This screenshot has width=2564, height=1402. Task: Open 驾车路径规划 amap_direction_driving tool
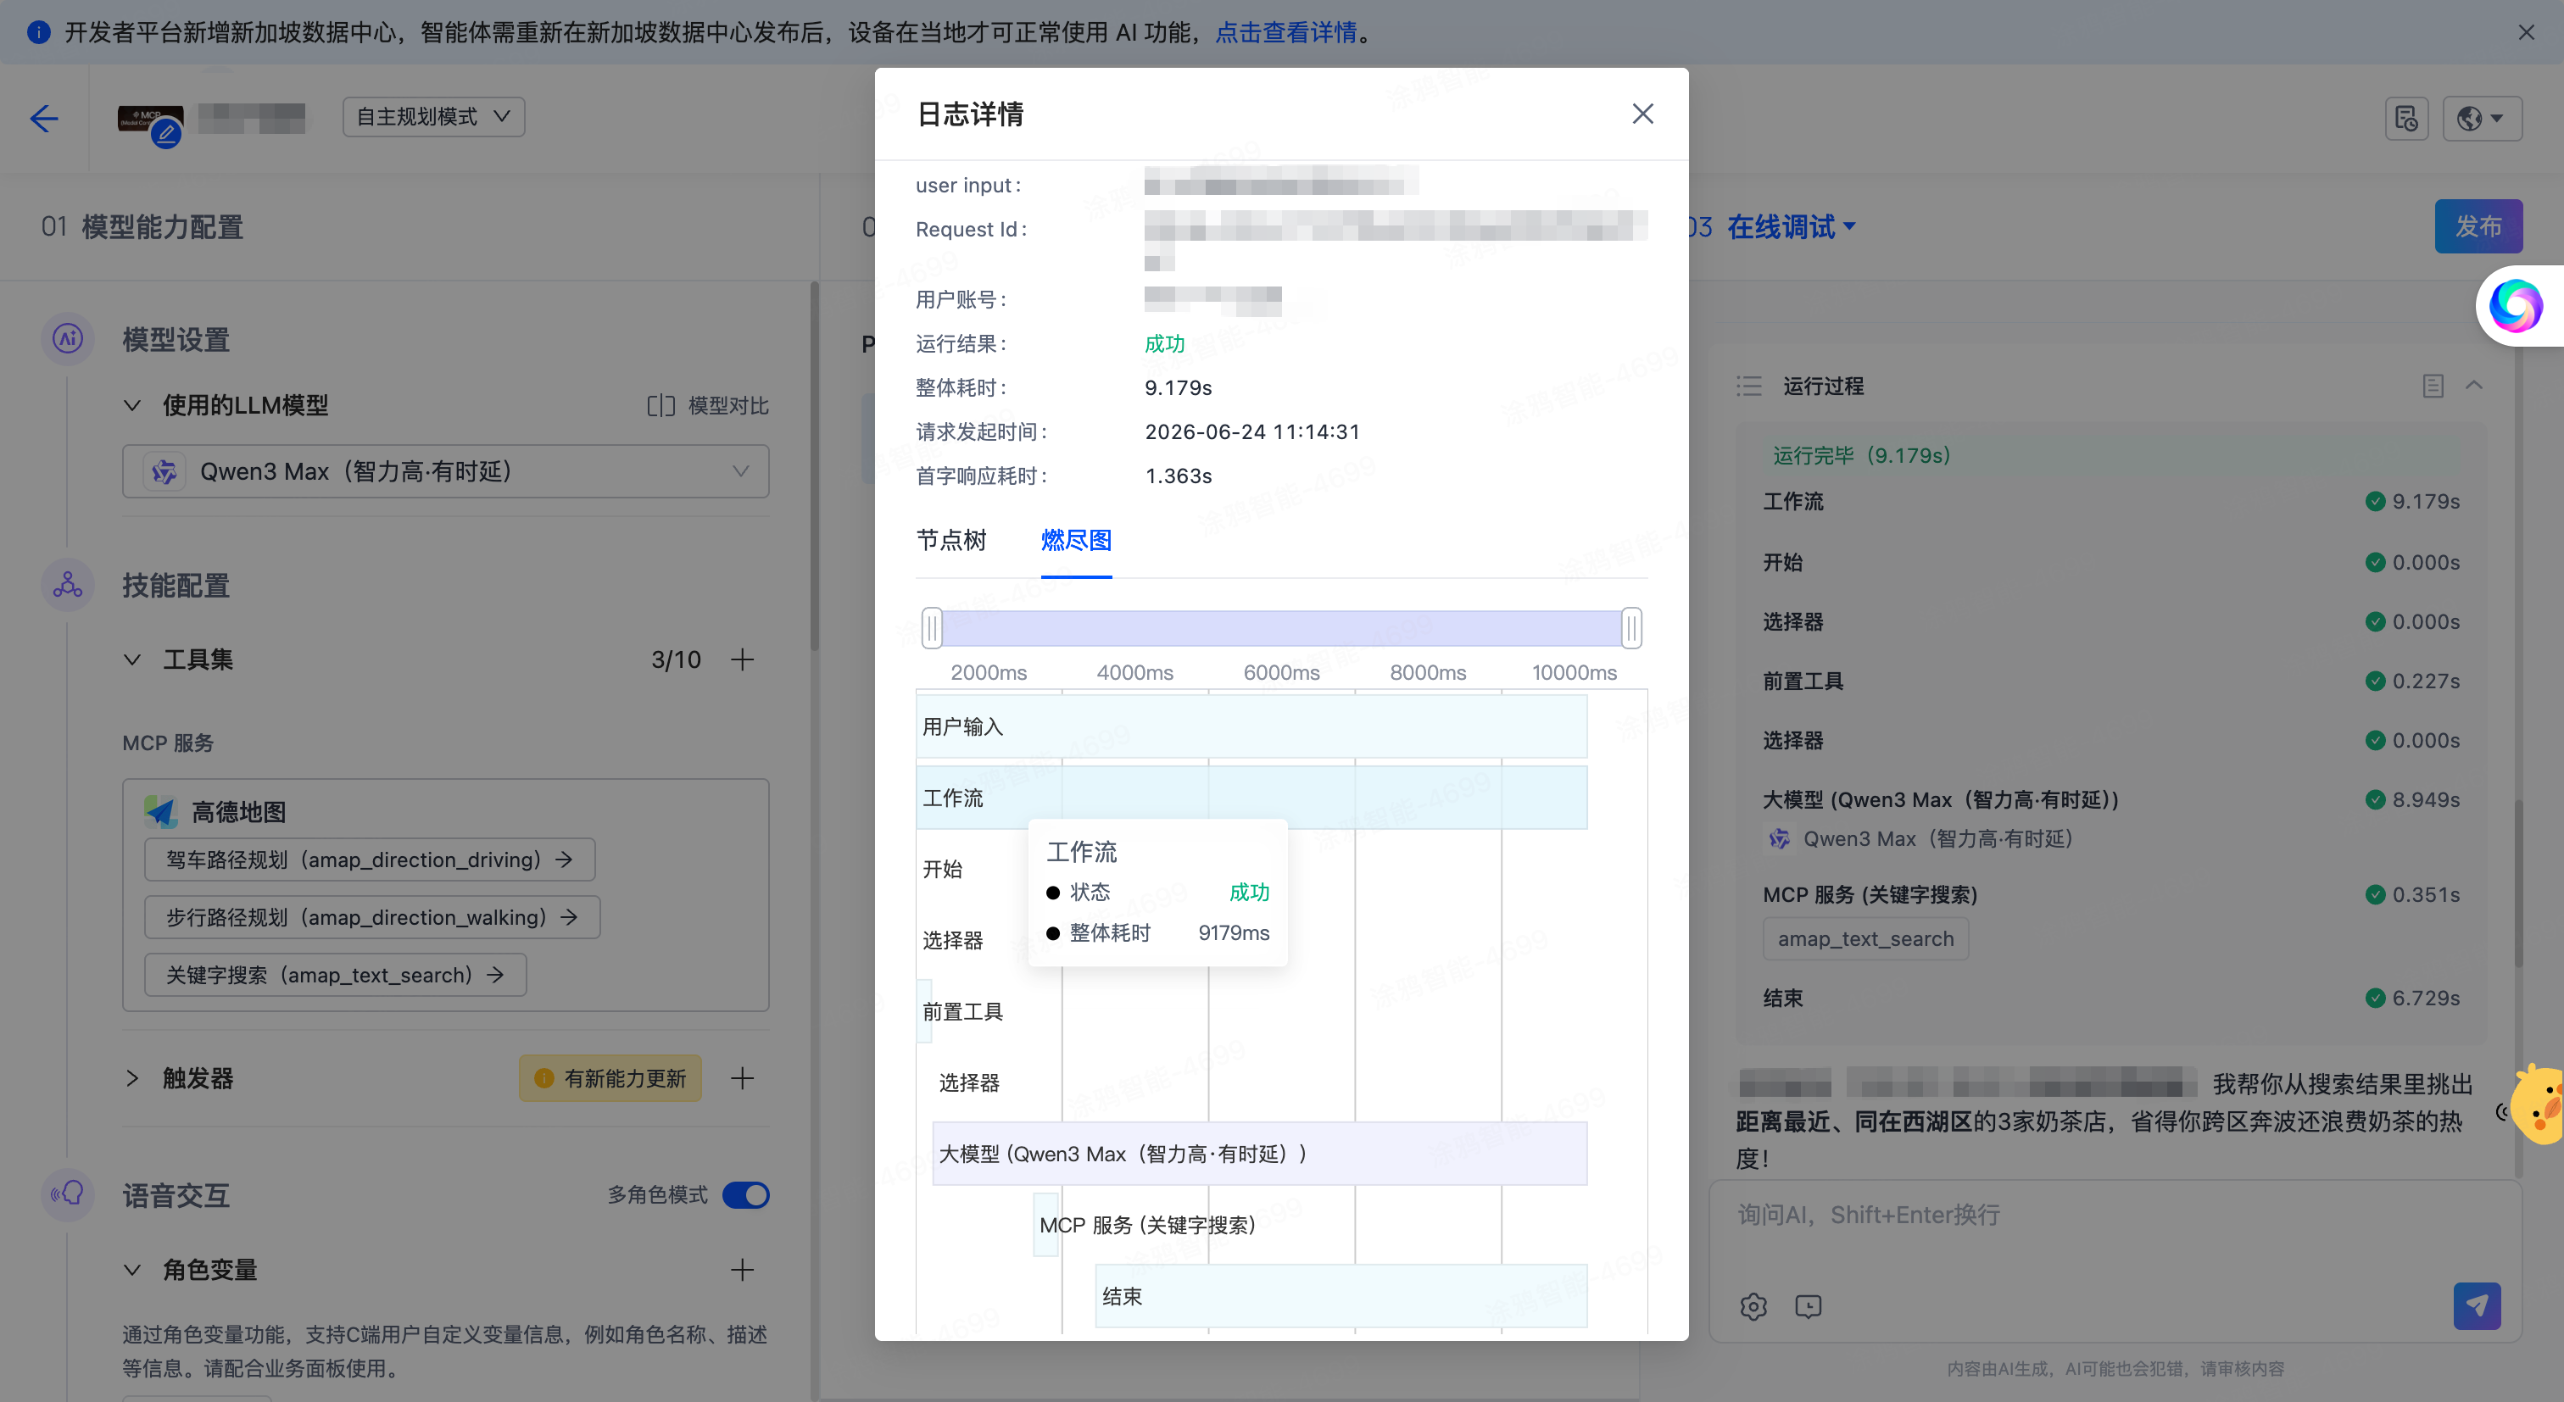pos(370,859)
